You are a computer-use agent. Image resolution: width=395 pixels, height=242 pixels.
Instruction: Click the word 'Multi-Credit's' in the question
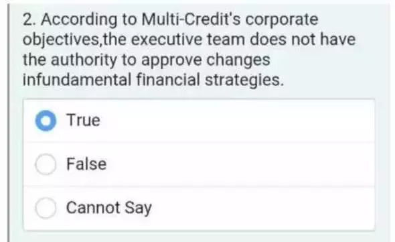(x=191, y=19)
